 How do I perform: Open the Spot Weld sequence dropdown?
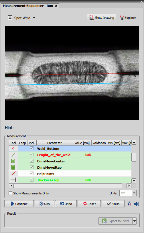coord(34,18)
